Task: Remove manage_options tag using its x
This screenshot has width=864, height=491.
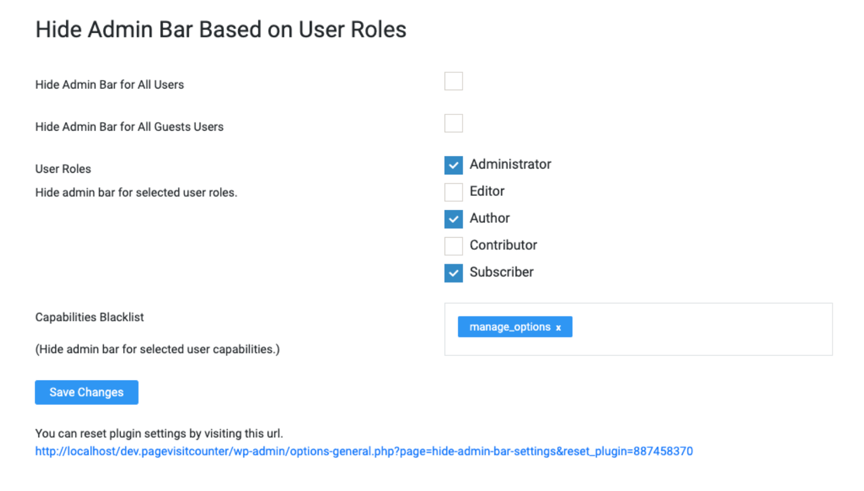Action: tap(558, 328)
